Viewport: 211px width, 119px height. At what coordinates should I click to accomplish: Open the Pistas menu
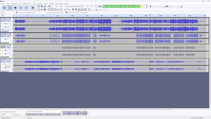tap(34, 4)
